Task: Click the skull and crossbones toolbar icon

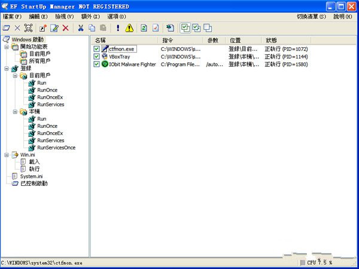Action: pos(28,28)
